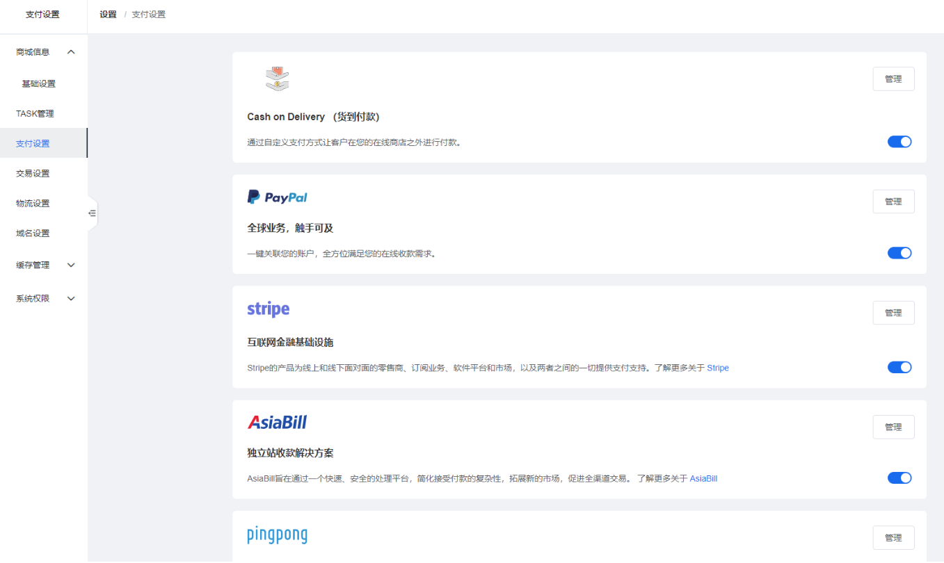Expand the 缓存管理 menu chevron
Screen dimensions: 944x563
coord(71,265)
